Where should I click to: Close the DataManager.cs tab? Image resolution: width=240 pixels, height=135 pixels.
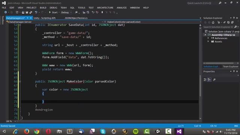pyautogui.click(x=31, y=18)
